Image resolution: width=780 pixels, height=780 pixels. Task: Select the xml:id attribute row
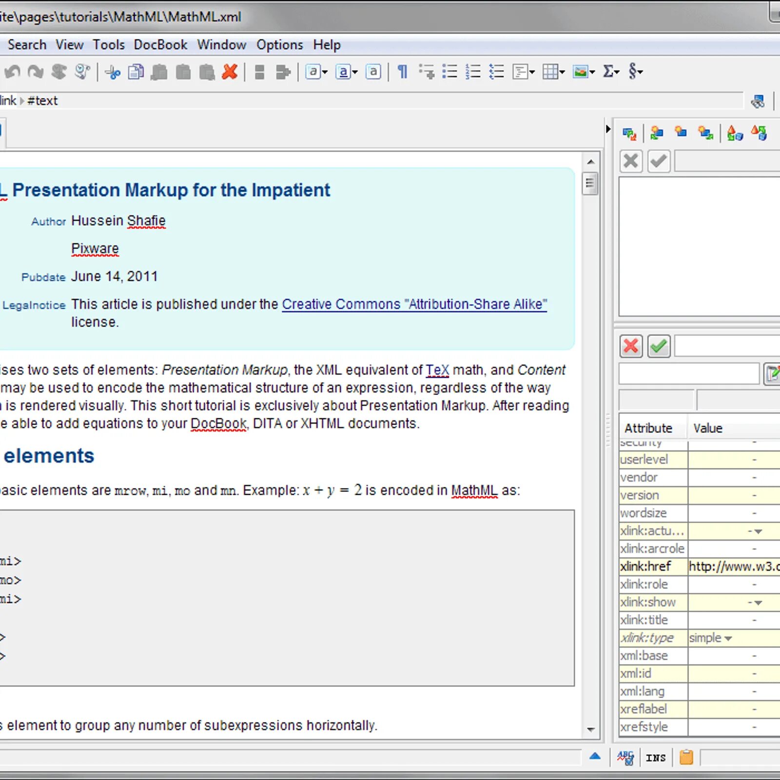click(x=700, y=674)
